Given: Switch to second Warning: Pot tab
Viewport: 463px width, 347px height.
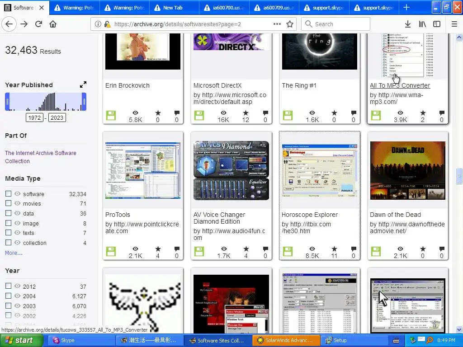Looking at the screenshot, I should tap(124, 7).
